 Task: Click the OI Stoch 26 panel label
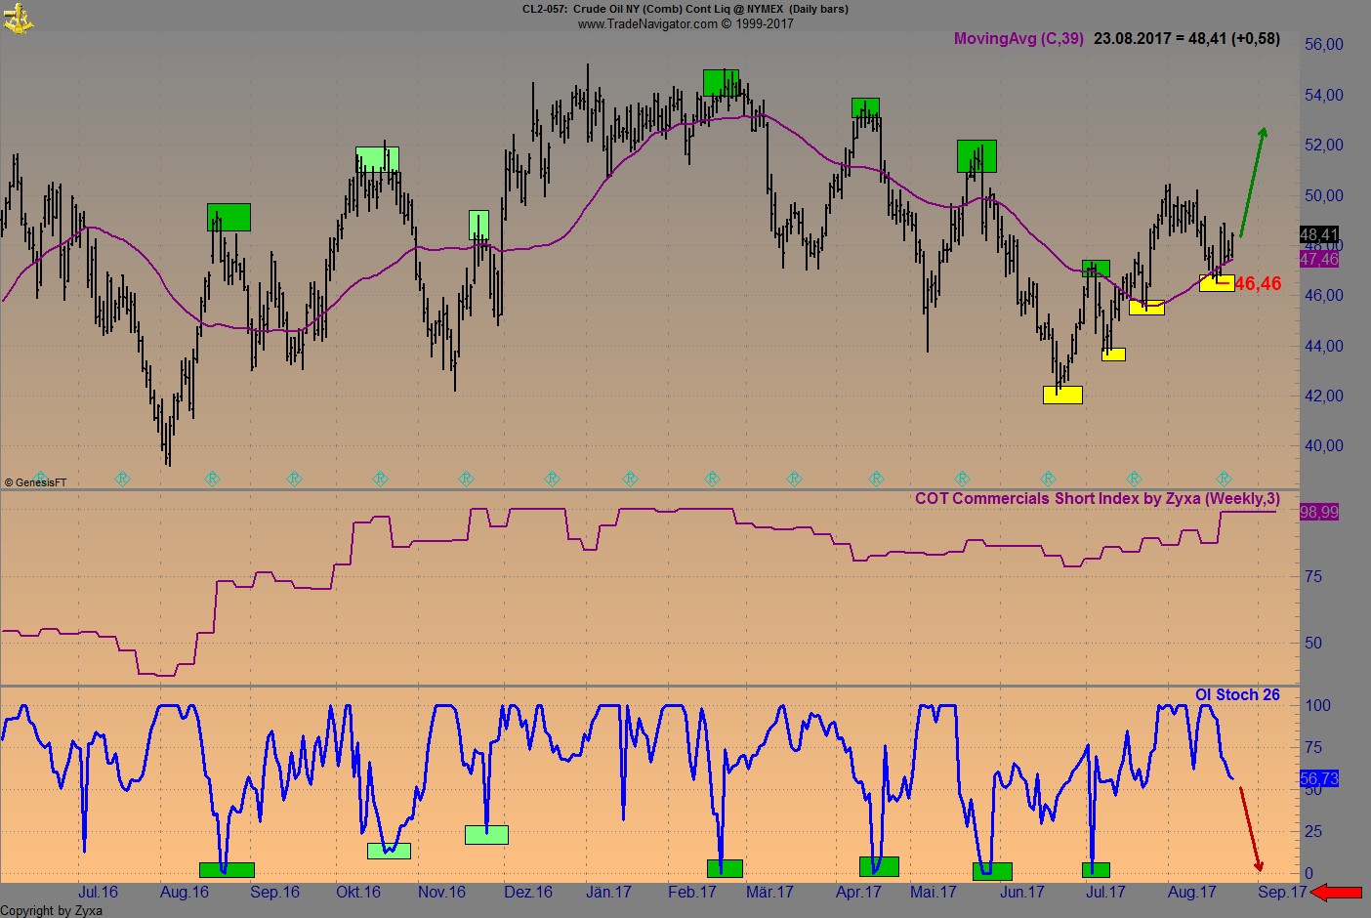[1238, 694]
